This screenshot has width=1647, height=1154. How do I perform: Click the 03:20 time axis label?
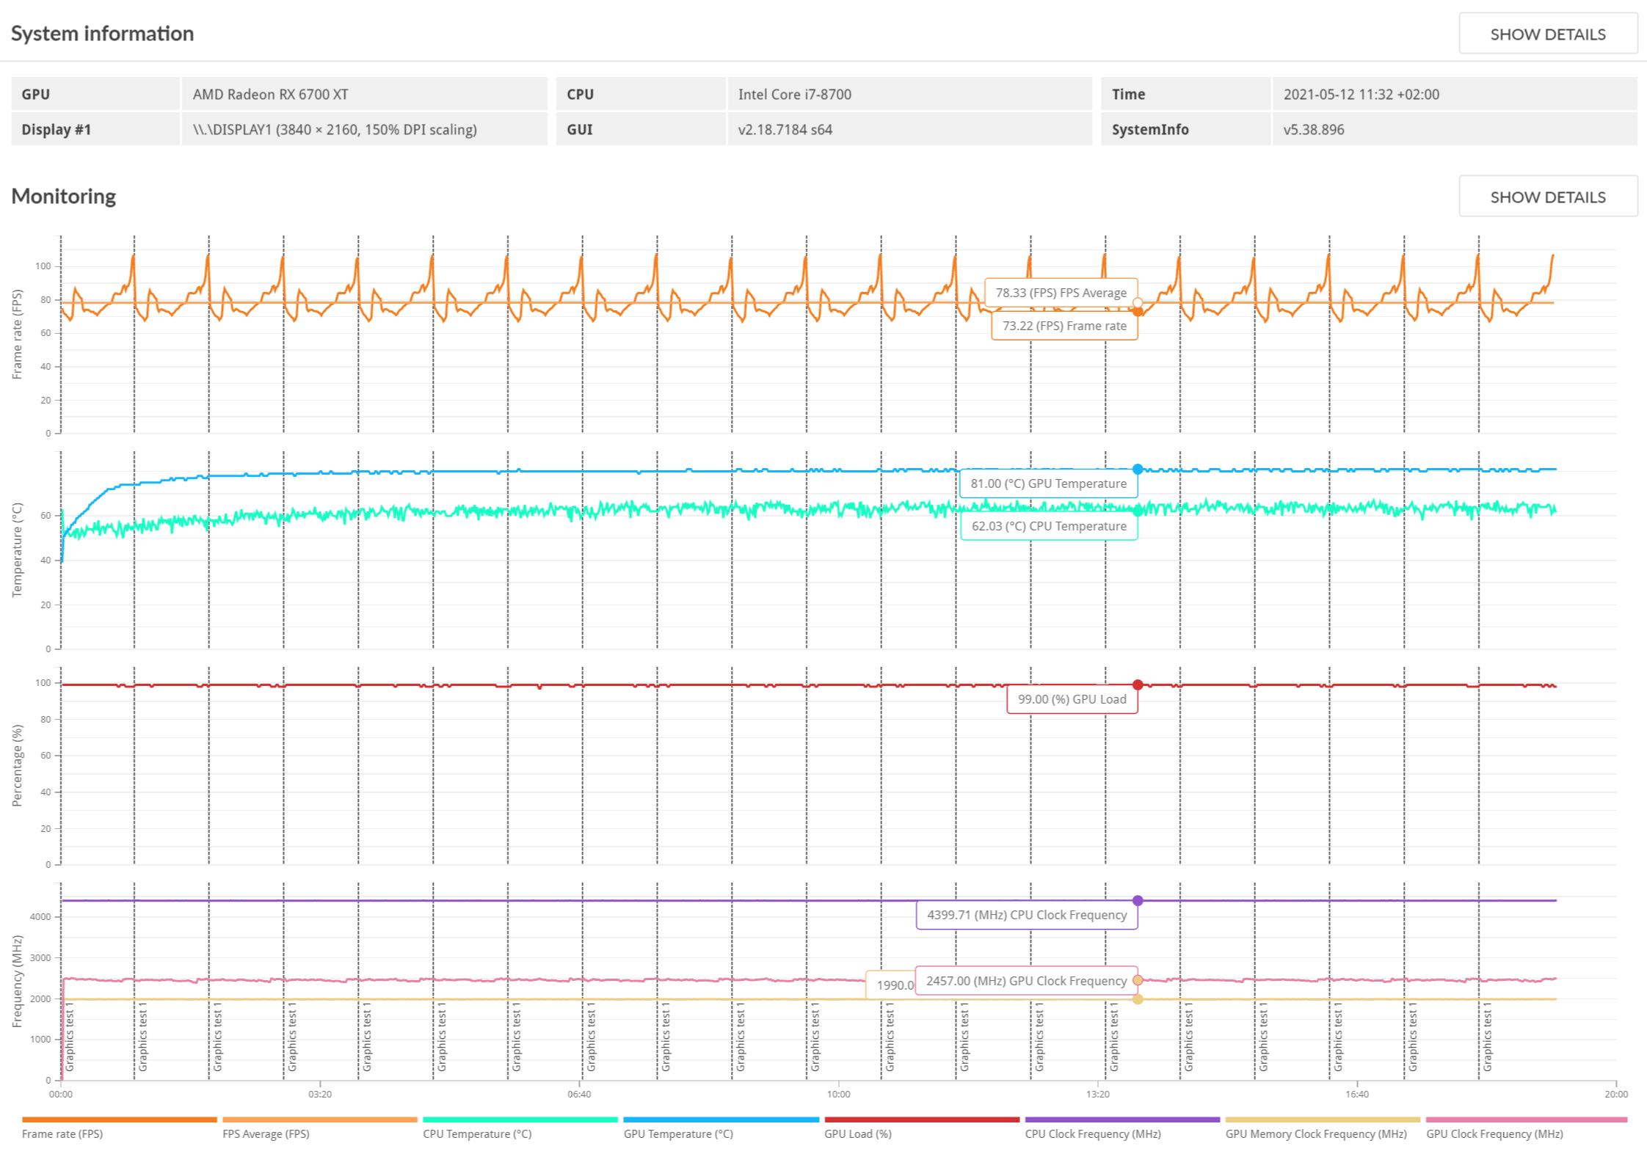coord(320,1094)
